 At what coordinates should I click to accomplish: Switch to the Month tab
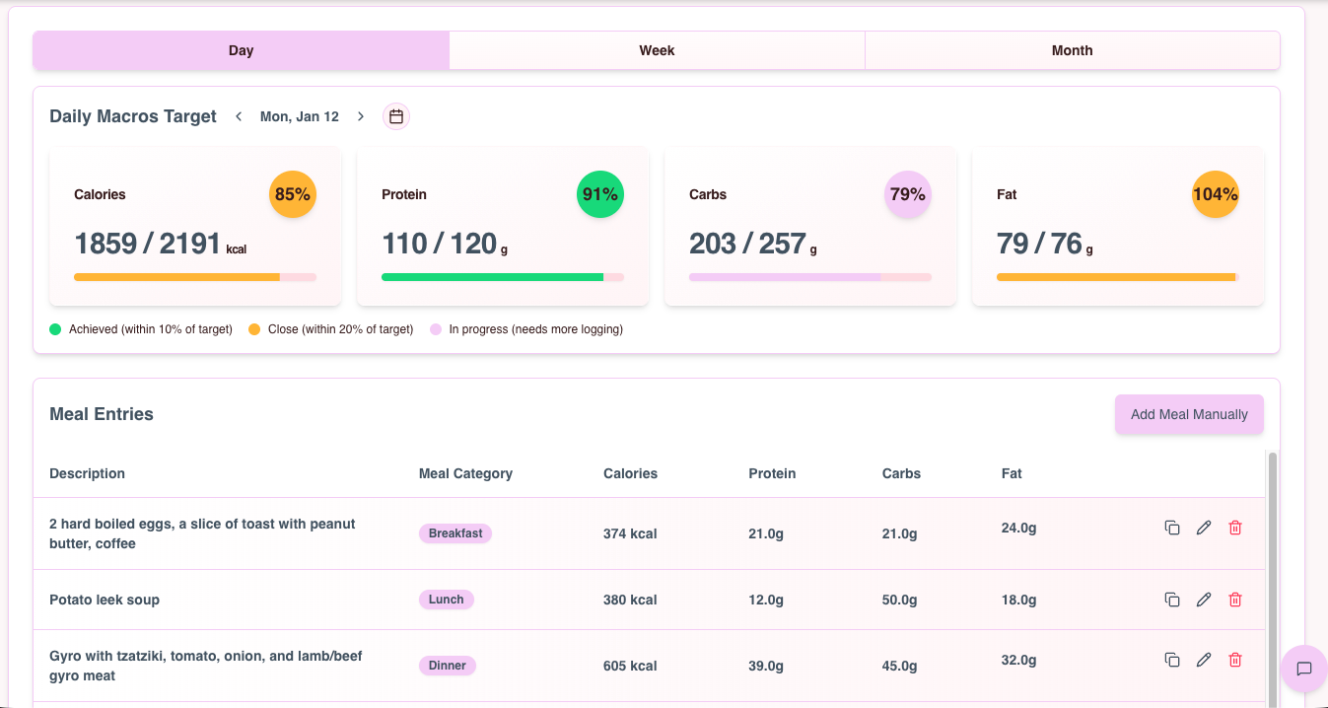click(1072, 49)
